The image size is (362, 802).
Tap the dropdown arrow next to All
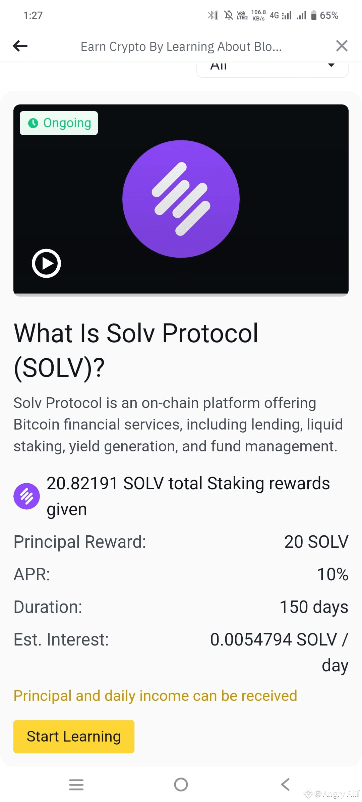click(x=331, y=66)
